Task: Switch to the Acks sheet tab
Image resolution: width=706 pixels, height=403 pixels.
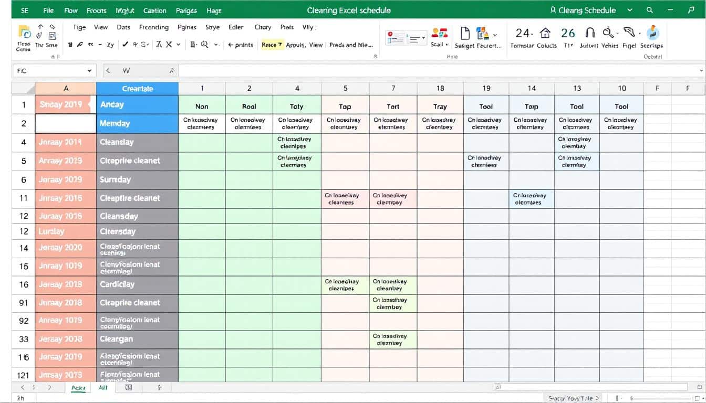Action: click(x=78, y=387)
